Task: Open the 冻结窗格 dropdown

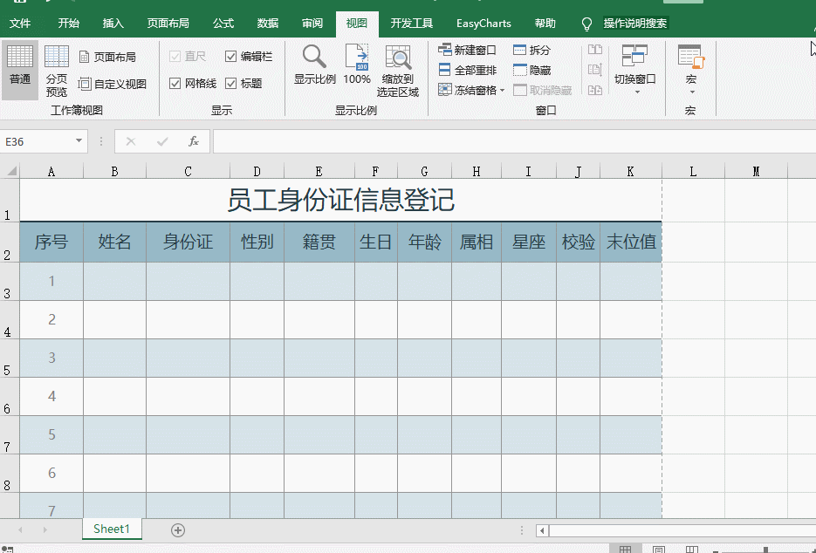Action: (x=470, y=89)
